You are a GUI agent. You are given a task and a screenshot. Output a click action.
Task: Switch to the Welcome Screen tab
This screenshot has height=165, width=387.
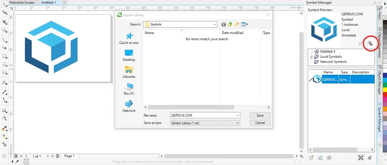click(22, 3)
